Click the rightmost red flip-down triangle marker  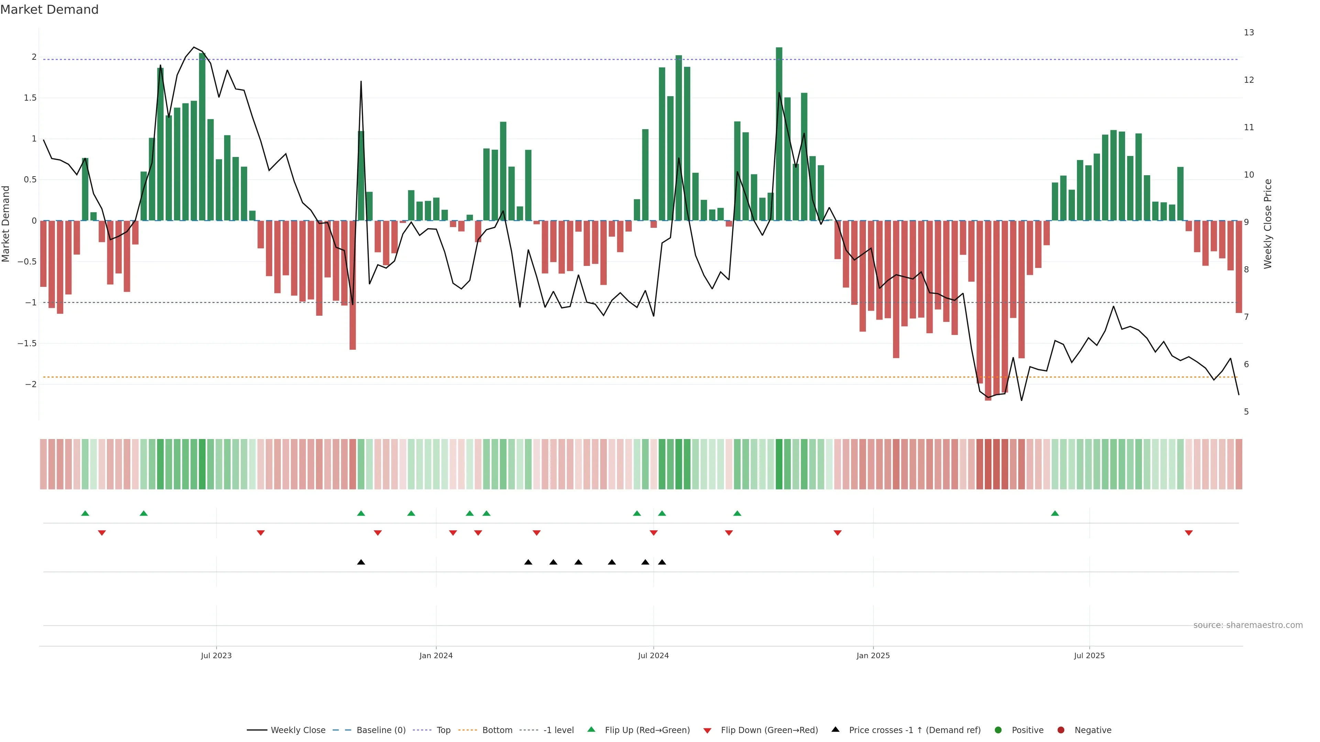(x=1189, y=533)
